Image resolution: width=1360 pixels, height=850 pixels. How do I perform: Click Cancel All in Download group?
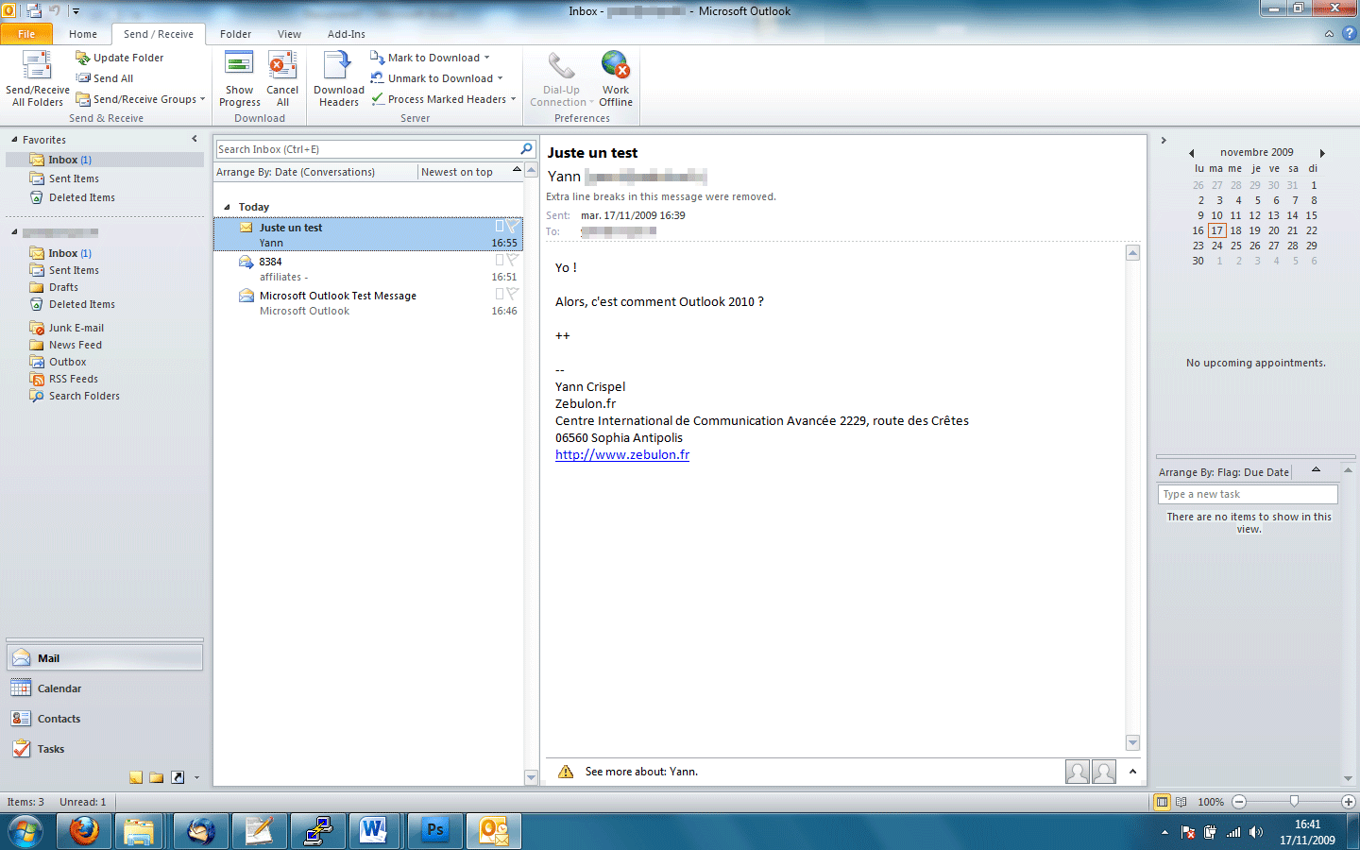pos(282,79)
